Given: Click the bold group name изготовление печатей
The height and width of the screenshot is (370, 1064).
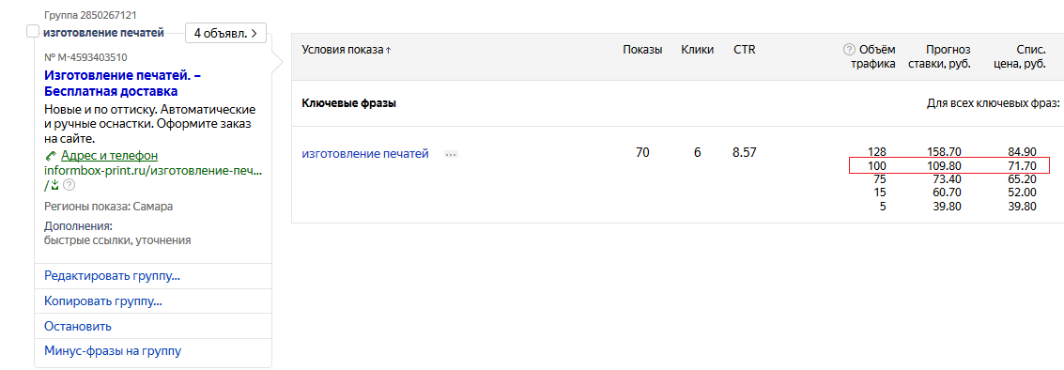Looking at the screenshot, I should (103, 32).
